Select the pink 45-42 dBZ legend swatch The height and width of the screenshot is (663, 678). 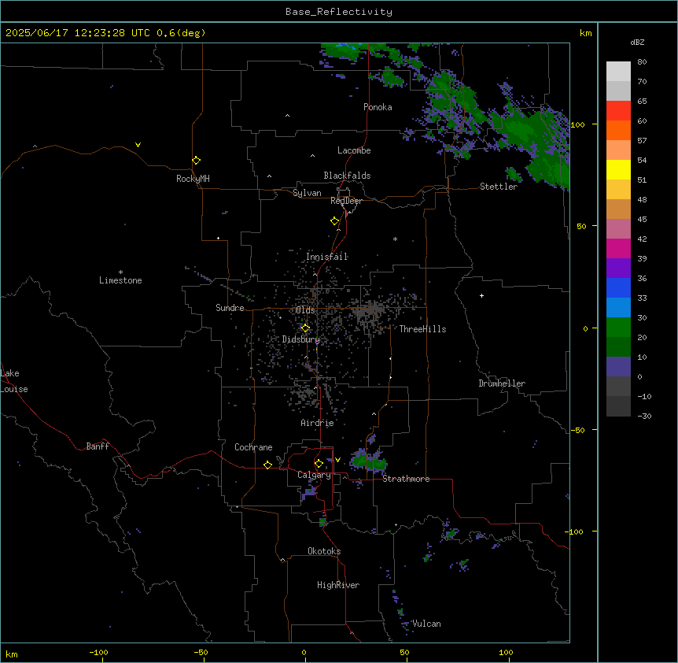(618, 229)
